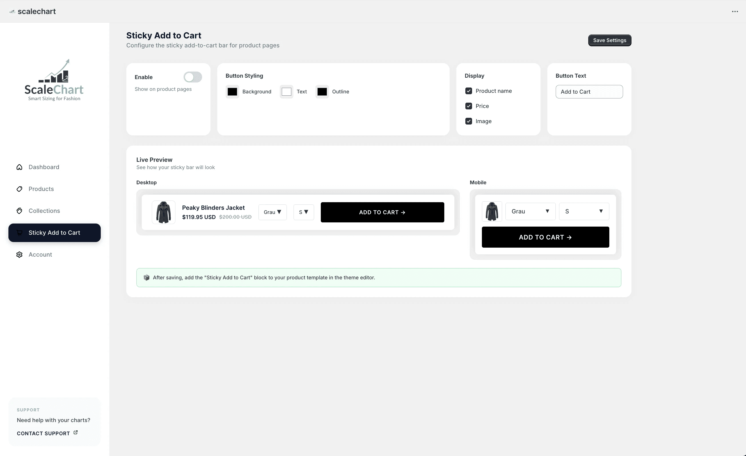Click the external link icon beside Contact Support
The height and width of the screenshot is (456, 746).
76,432
